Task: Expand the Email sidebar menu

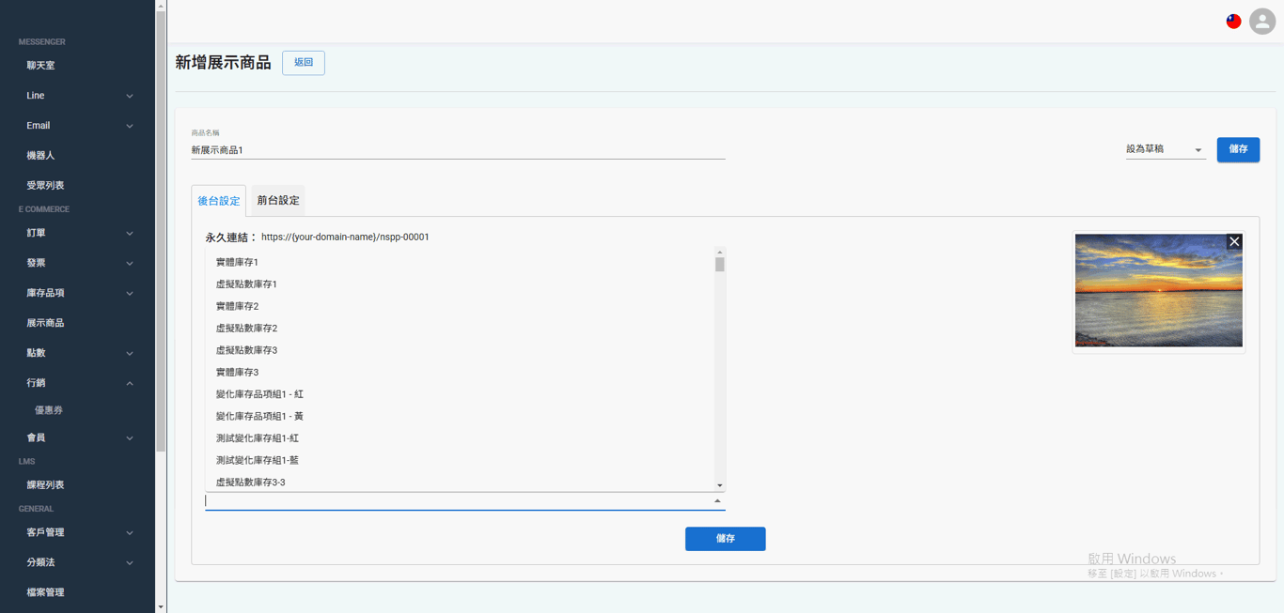Action: click(77, 126)
